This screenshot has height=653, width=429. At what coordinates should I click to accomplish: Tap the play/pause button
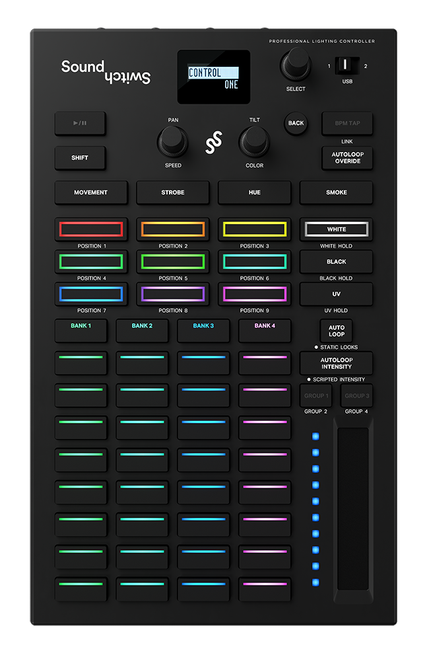click(x=81, y=124)
